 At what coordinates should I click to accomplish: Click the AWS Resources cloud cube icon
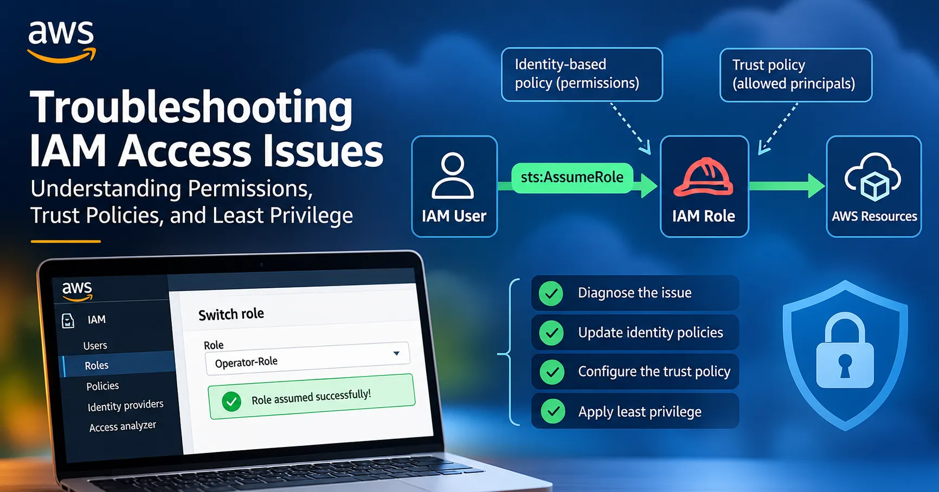click(x=873, y=177)
